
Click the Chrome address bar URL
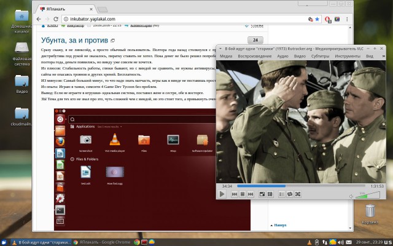click(x=93, y=19)
